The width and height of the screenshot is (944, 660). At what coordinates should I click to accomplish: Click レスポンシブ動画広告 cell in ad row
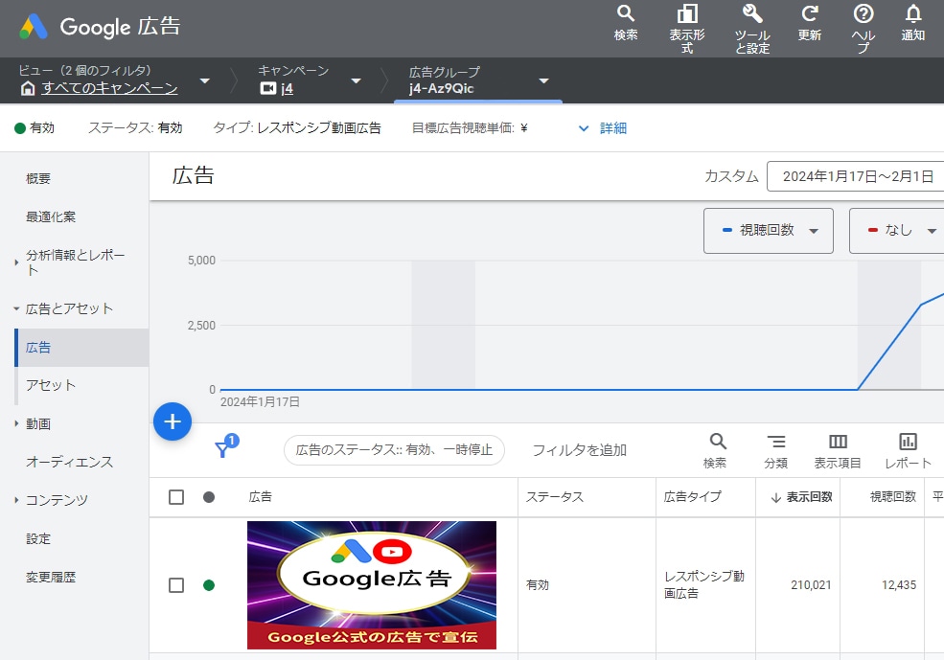(703, 584)
